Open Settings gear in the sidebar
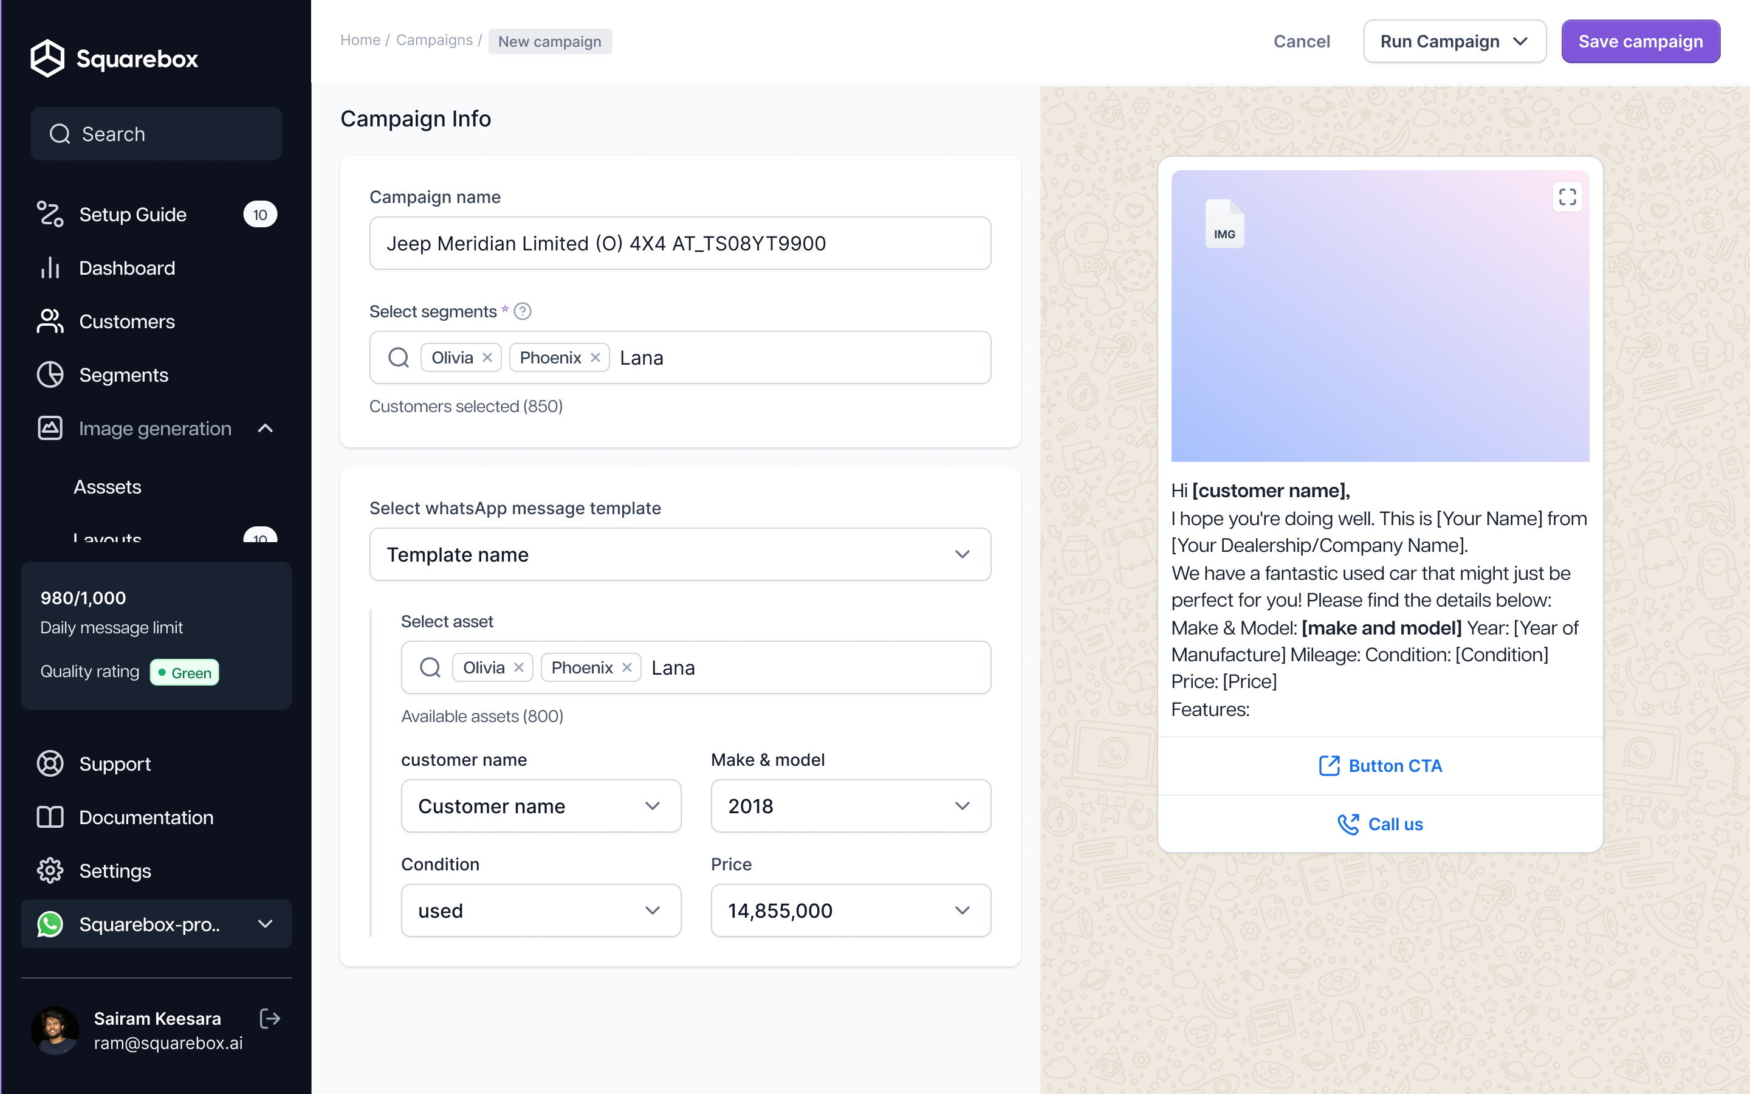1750x1094 pixels. 50,870
